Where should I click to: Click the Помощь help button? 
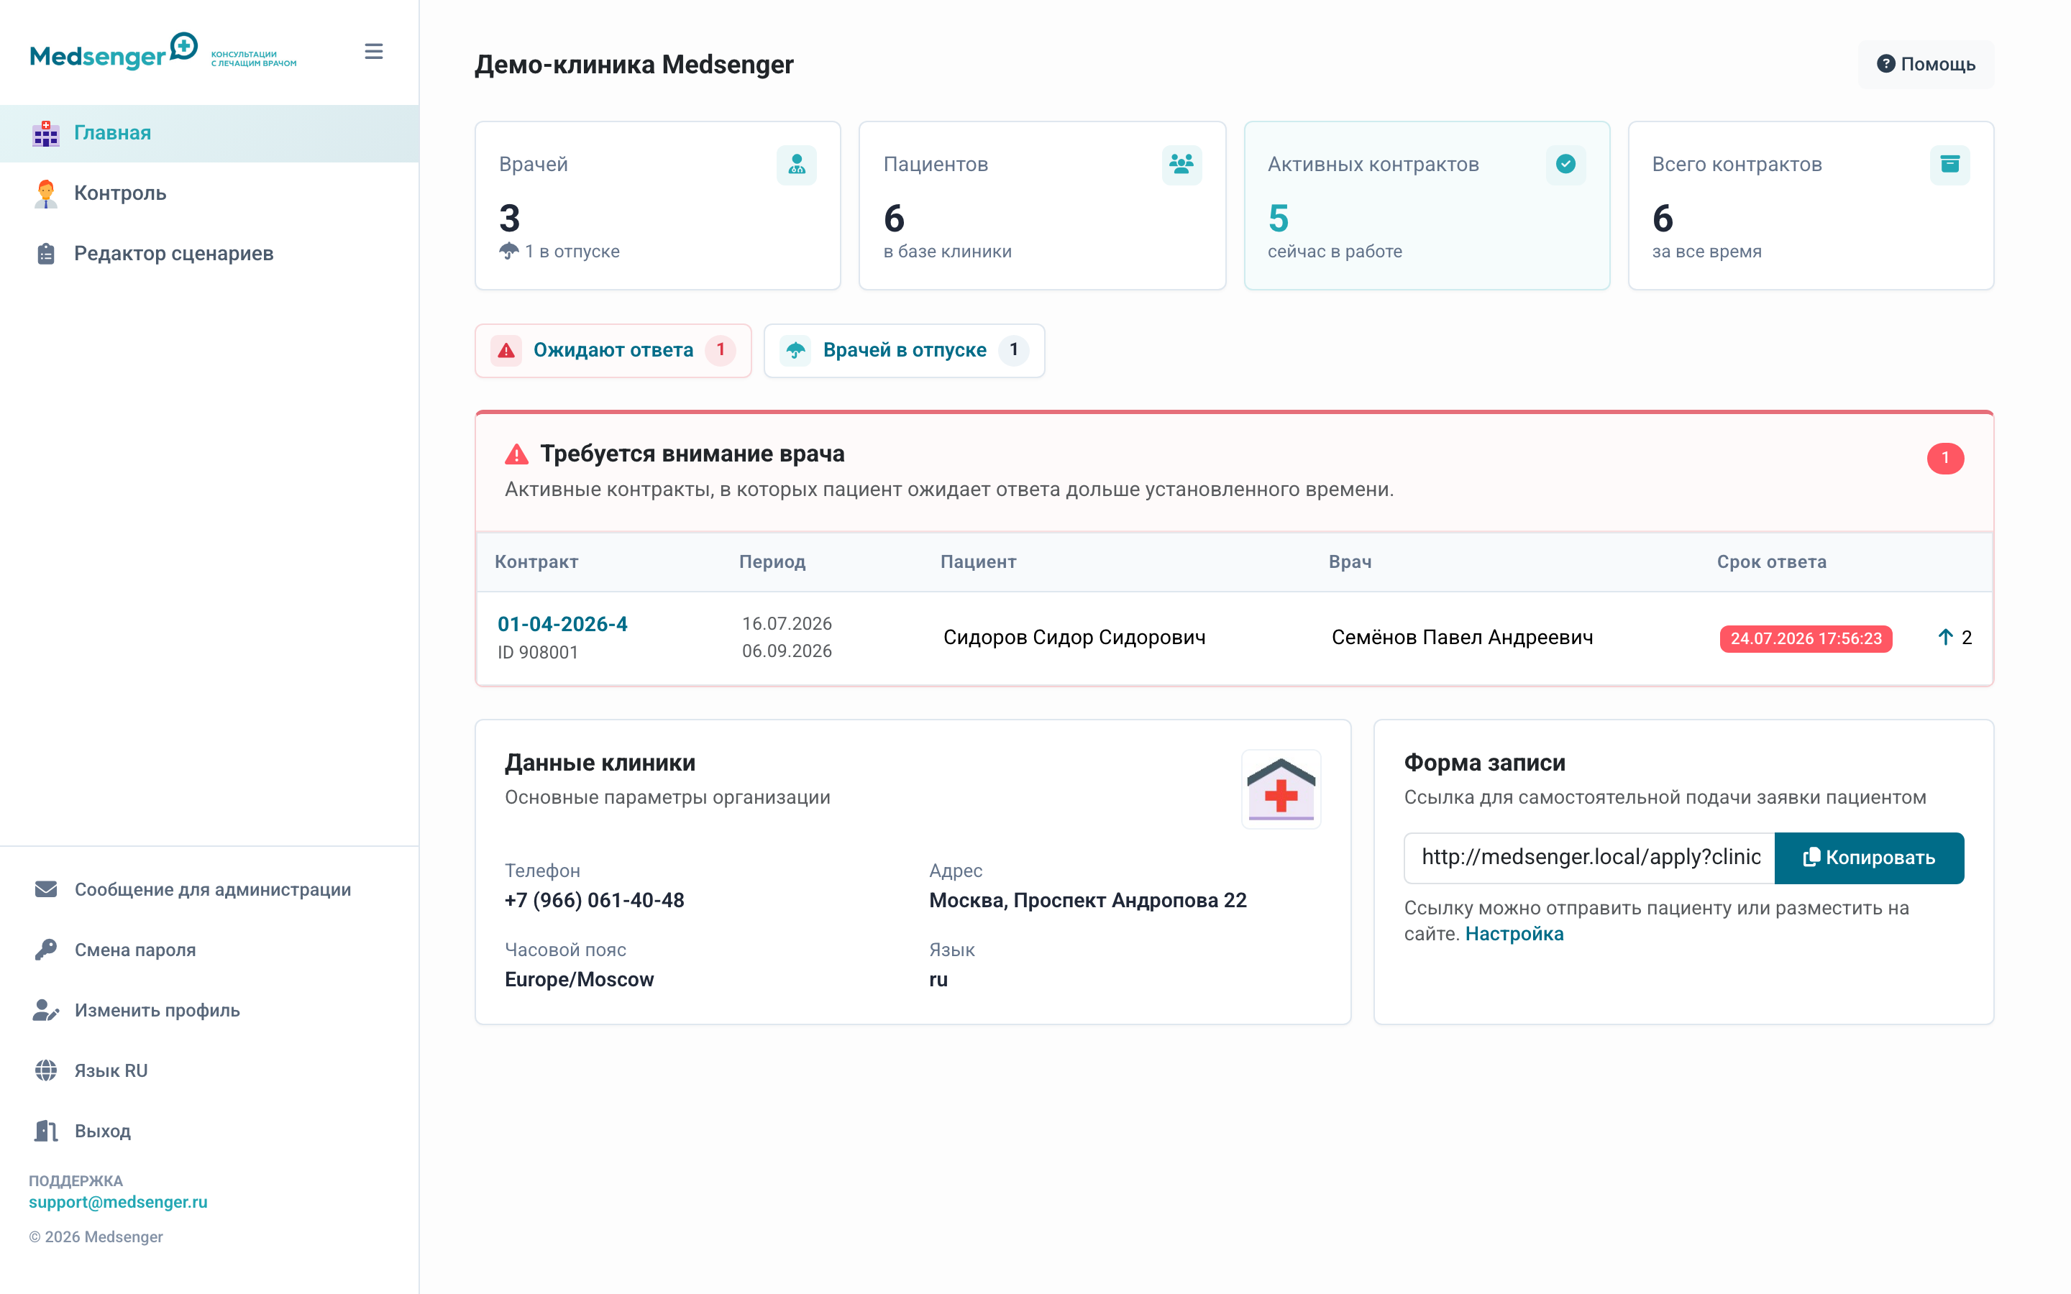1926,64
